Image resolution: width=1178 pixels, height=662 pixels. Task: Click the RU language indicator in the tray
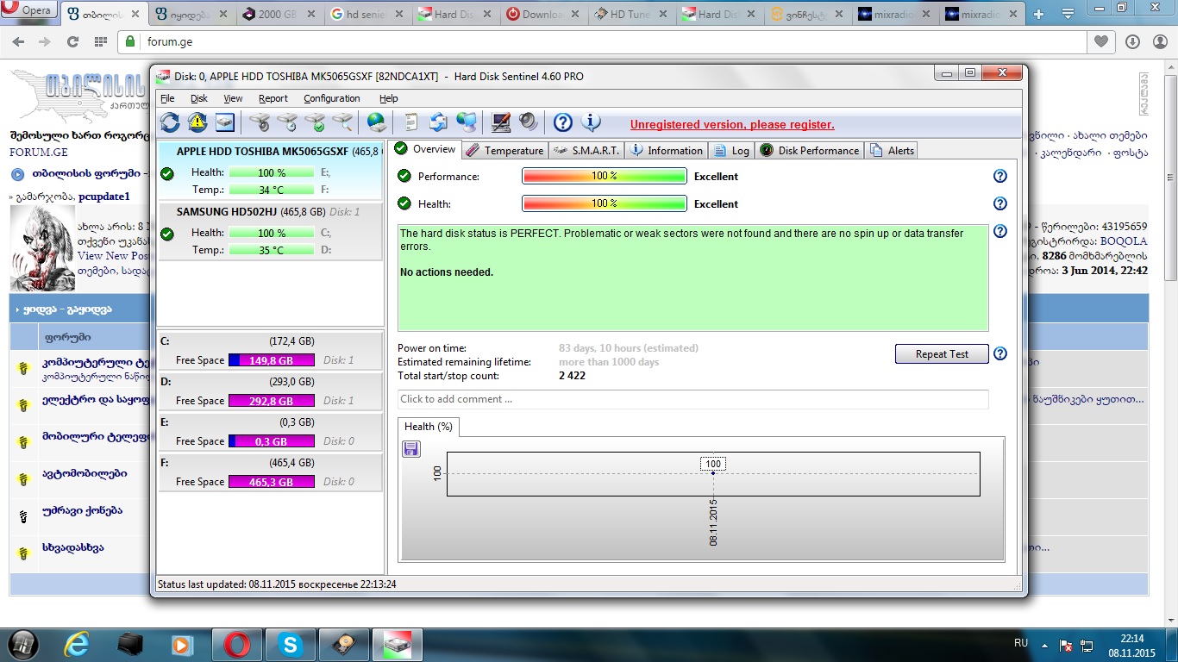click(x=1021, y=643)
